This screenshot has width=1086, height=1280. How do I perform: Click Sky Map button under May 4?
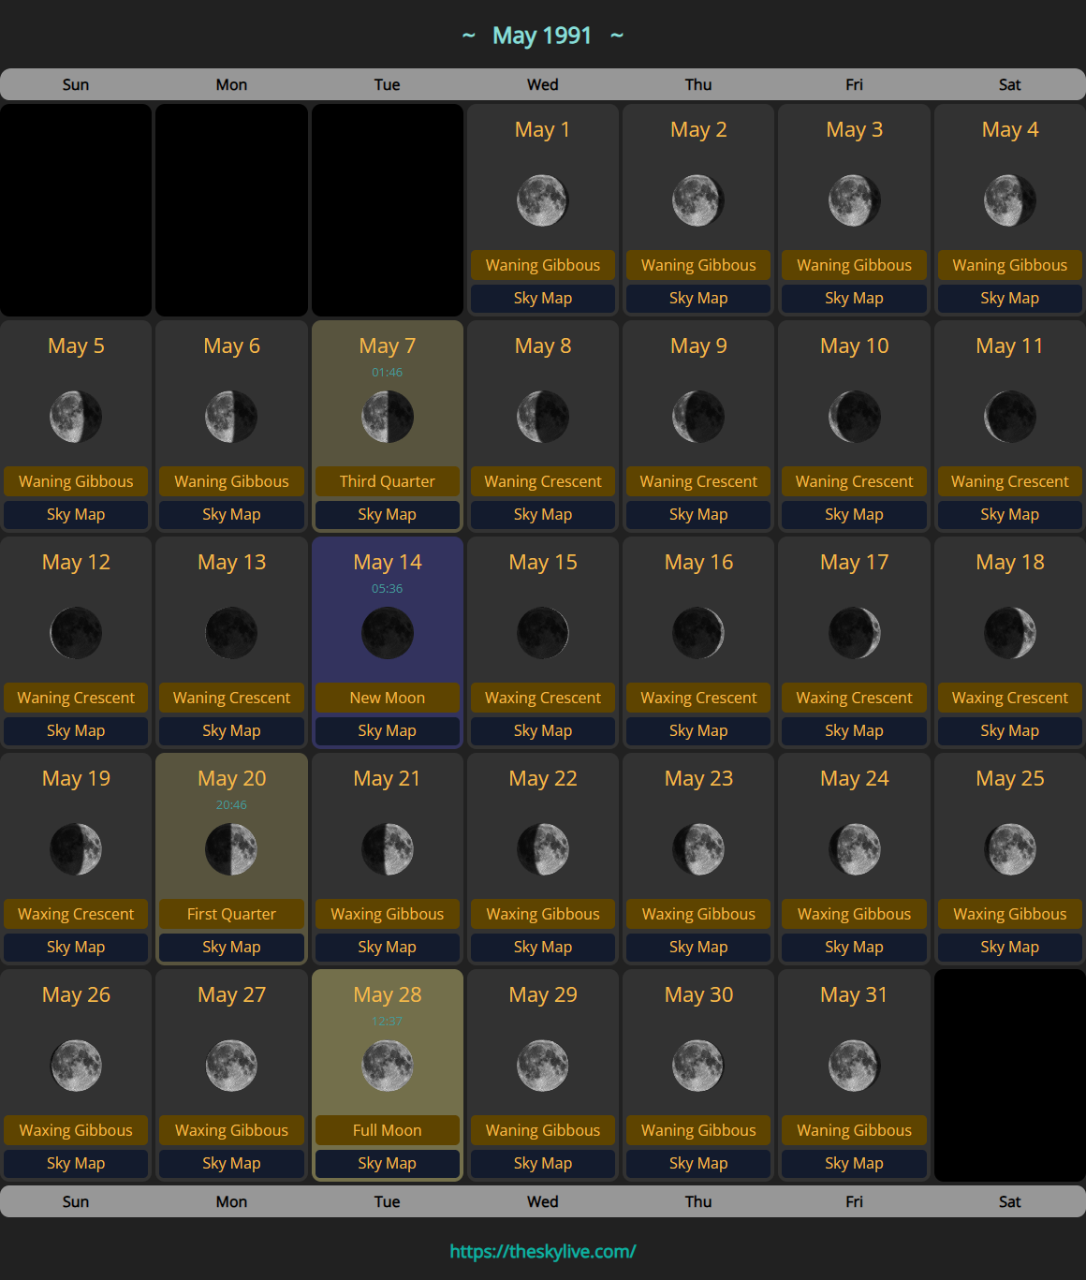pos(1009,298)
